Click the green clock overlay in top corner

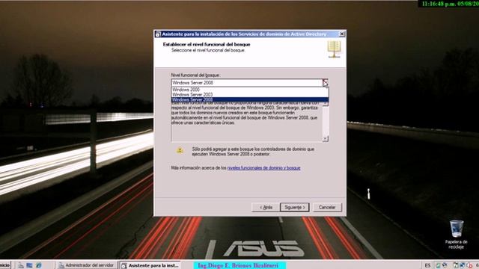tap(449, 4)
